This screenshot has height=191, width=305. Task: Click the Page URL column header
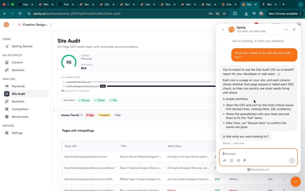point(71,146)
